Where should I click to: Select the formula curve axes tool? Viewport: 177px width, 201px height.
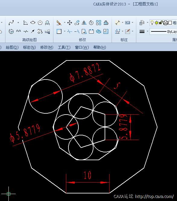point(25,23)
